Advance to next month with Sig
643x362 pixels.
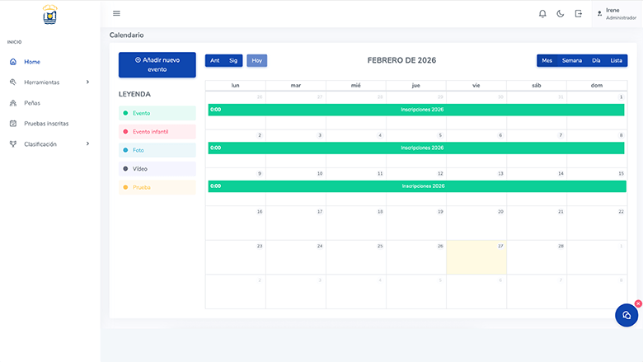click(233, 60)
